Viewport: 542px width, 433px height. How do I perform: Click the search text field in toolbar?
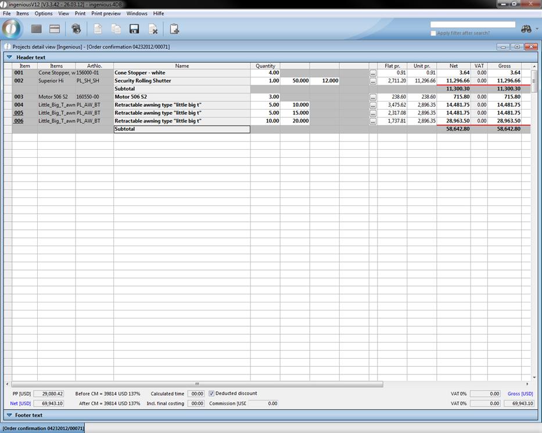tap(472, 25)
